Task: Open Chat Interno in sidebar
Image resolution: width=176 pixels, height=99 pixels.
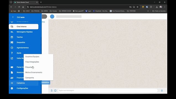Action: click(24, 26)
